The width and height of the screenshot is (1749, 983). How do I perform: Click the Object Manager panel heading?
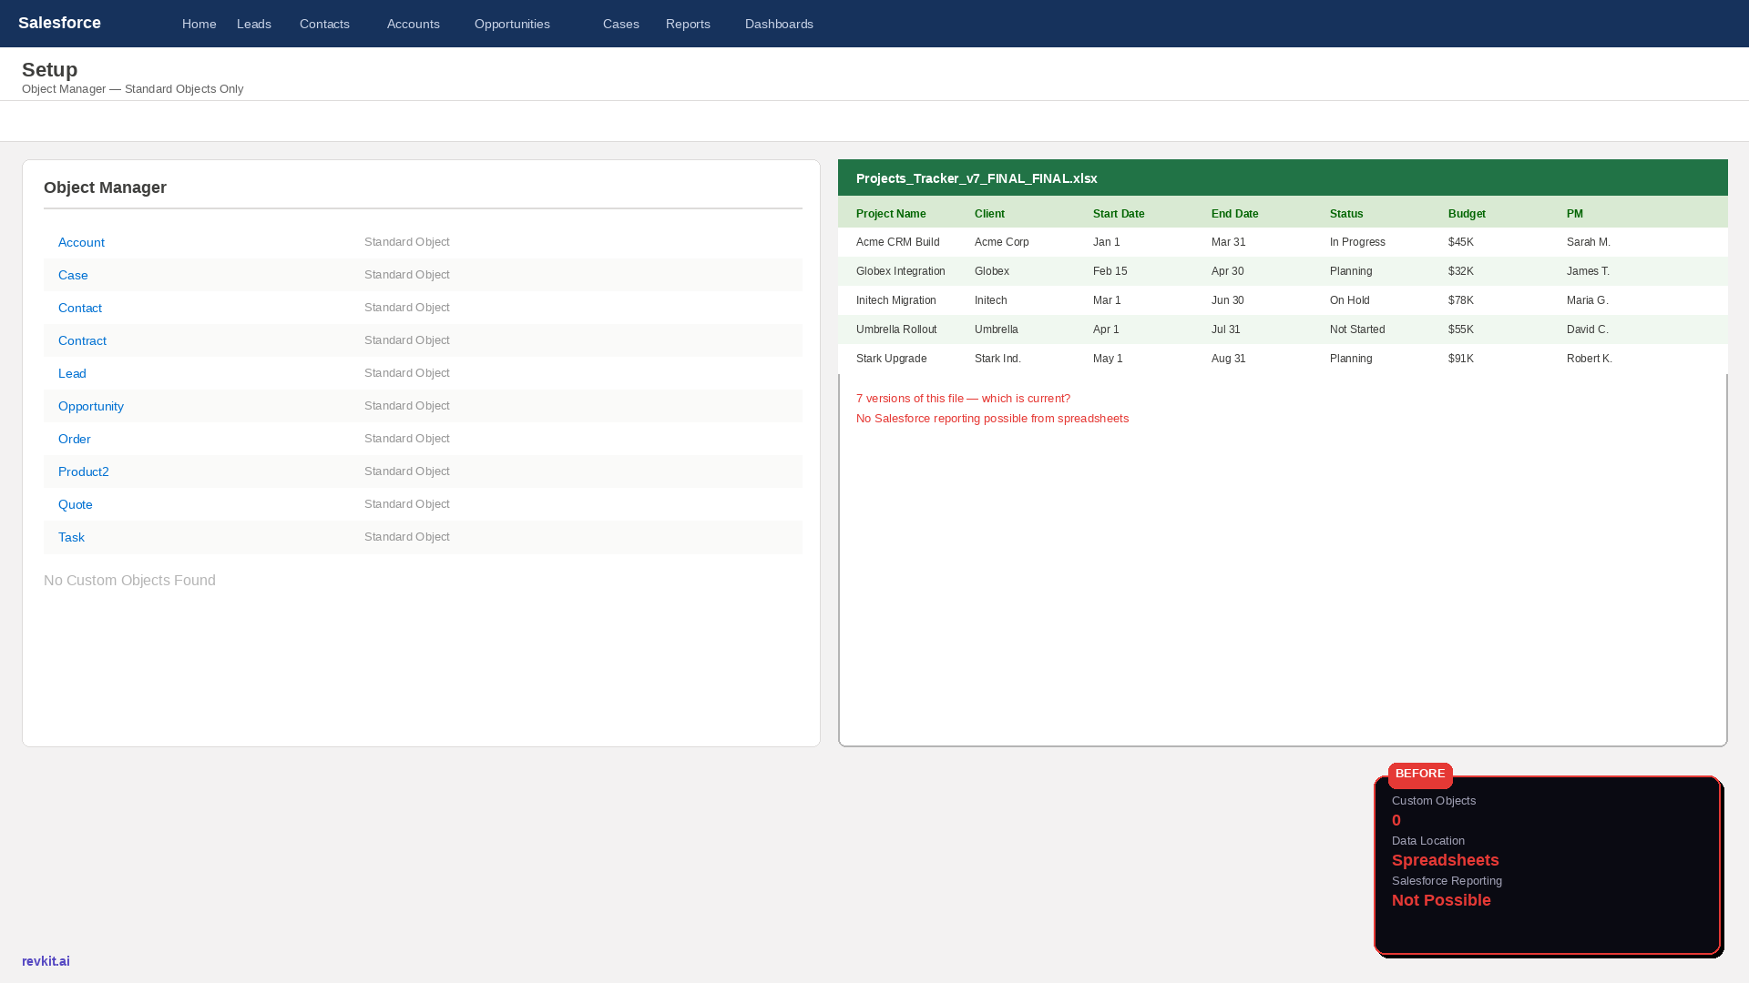105,187
